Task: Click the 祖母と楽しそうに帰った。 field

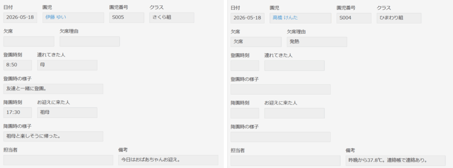Action: [x=53, y=136]
